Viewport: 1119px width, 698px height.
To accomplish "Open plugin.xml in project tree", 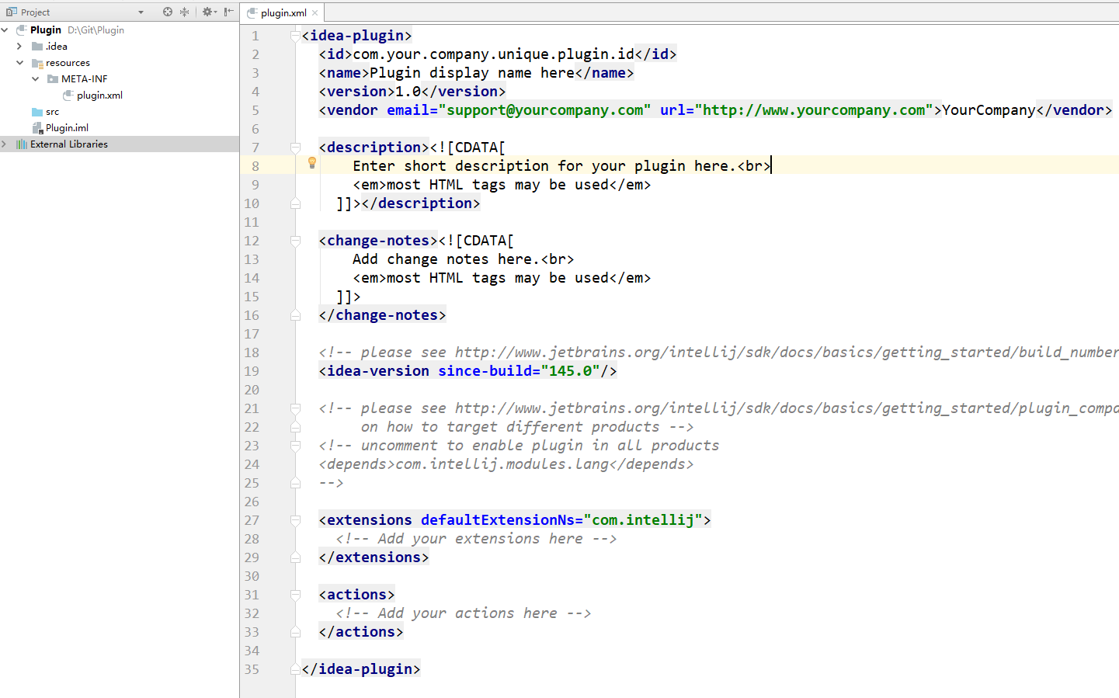I will [99, 95].
